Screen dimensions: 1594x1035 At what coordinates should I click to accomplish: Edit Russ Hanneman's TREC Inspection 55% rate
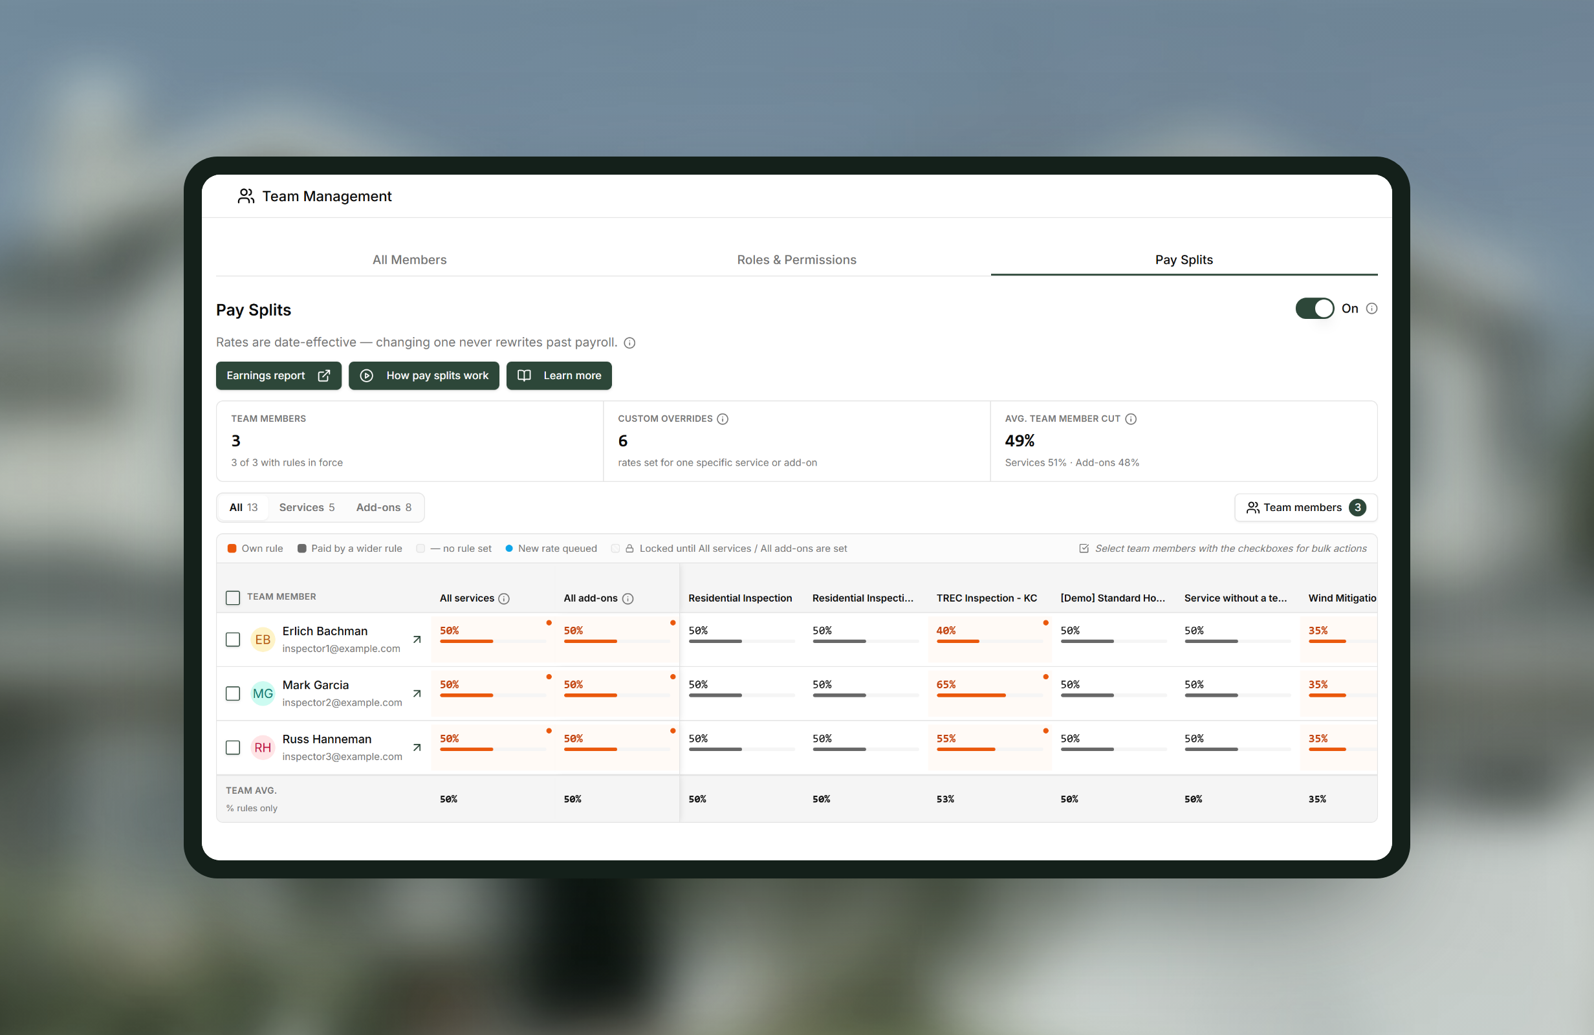coord(989,747)
